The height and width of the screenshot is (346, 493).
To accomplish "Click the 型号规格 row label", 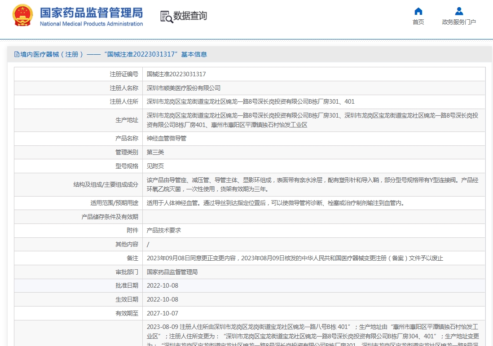I will (x=127, y=166).
